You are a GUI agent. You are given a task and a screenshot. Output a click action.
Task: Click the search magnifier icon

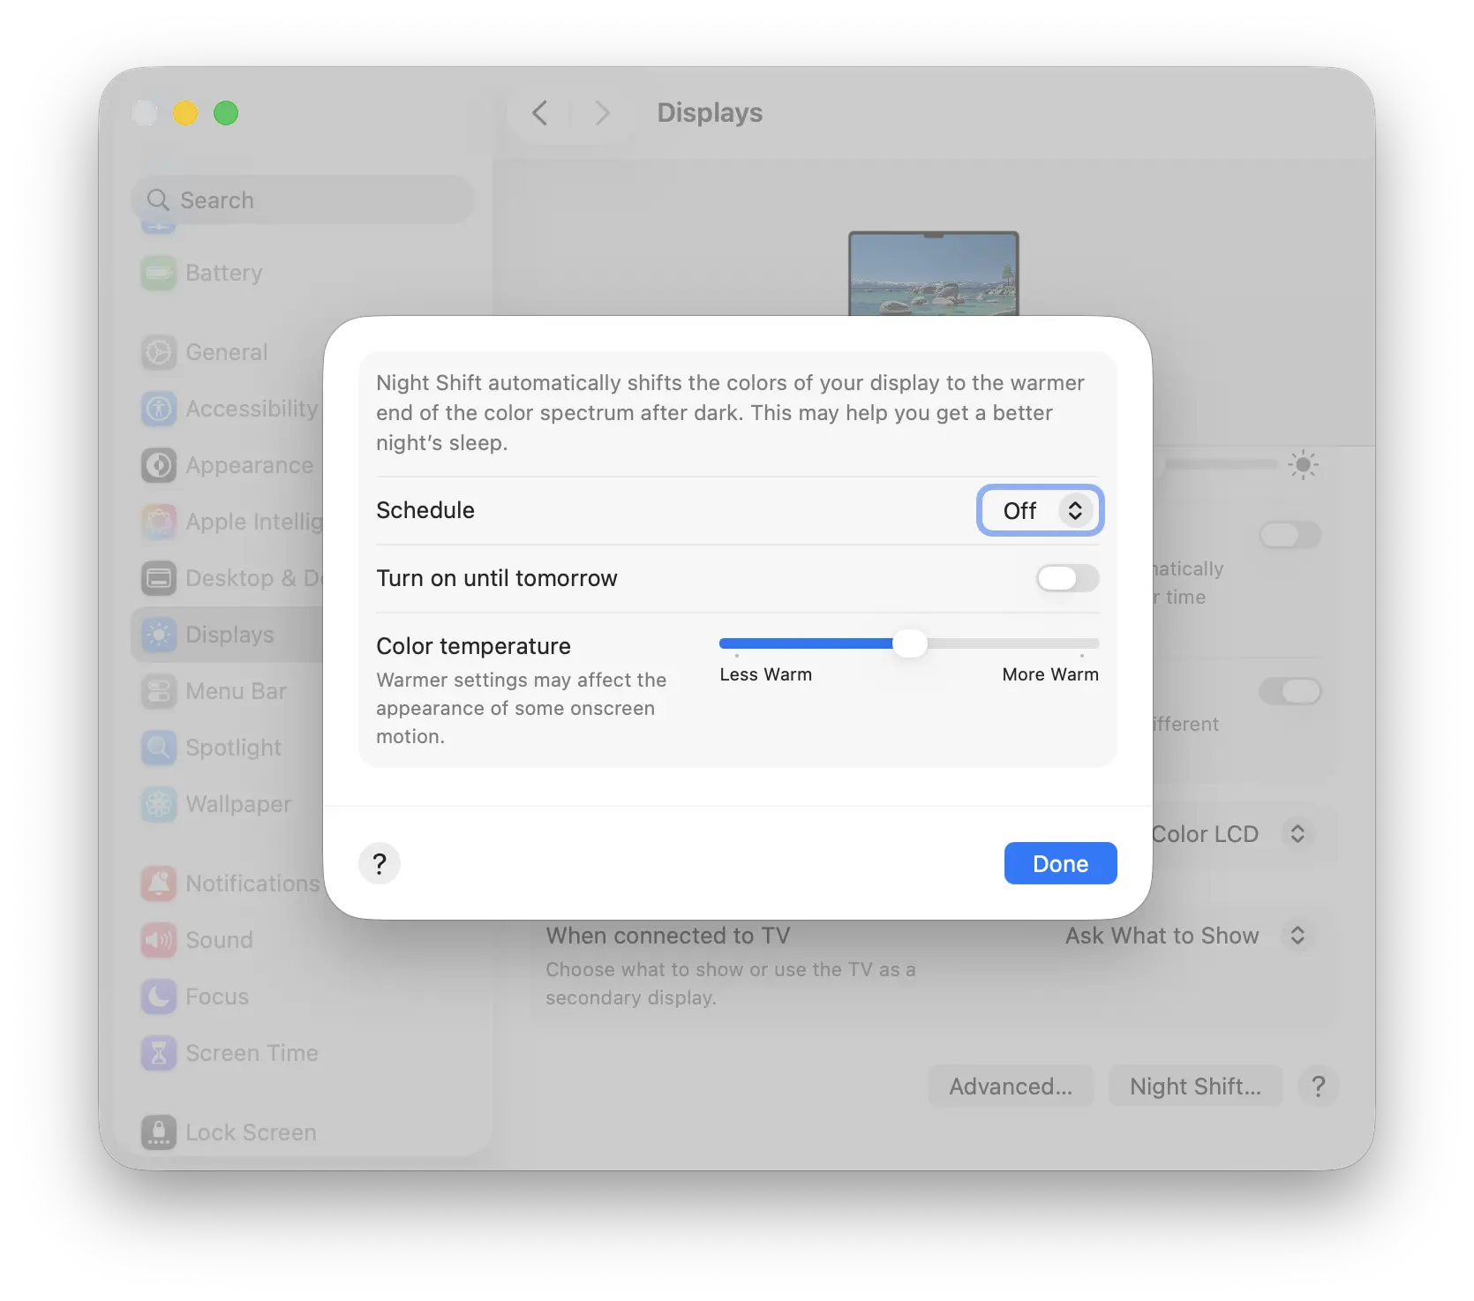coord(158,200)
